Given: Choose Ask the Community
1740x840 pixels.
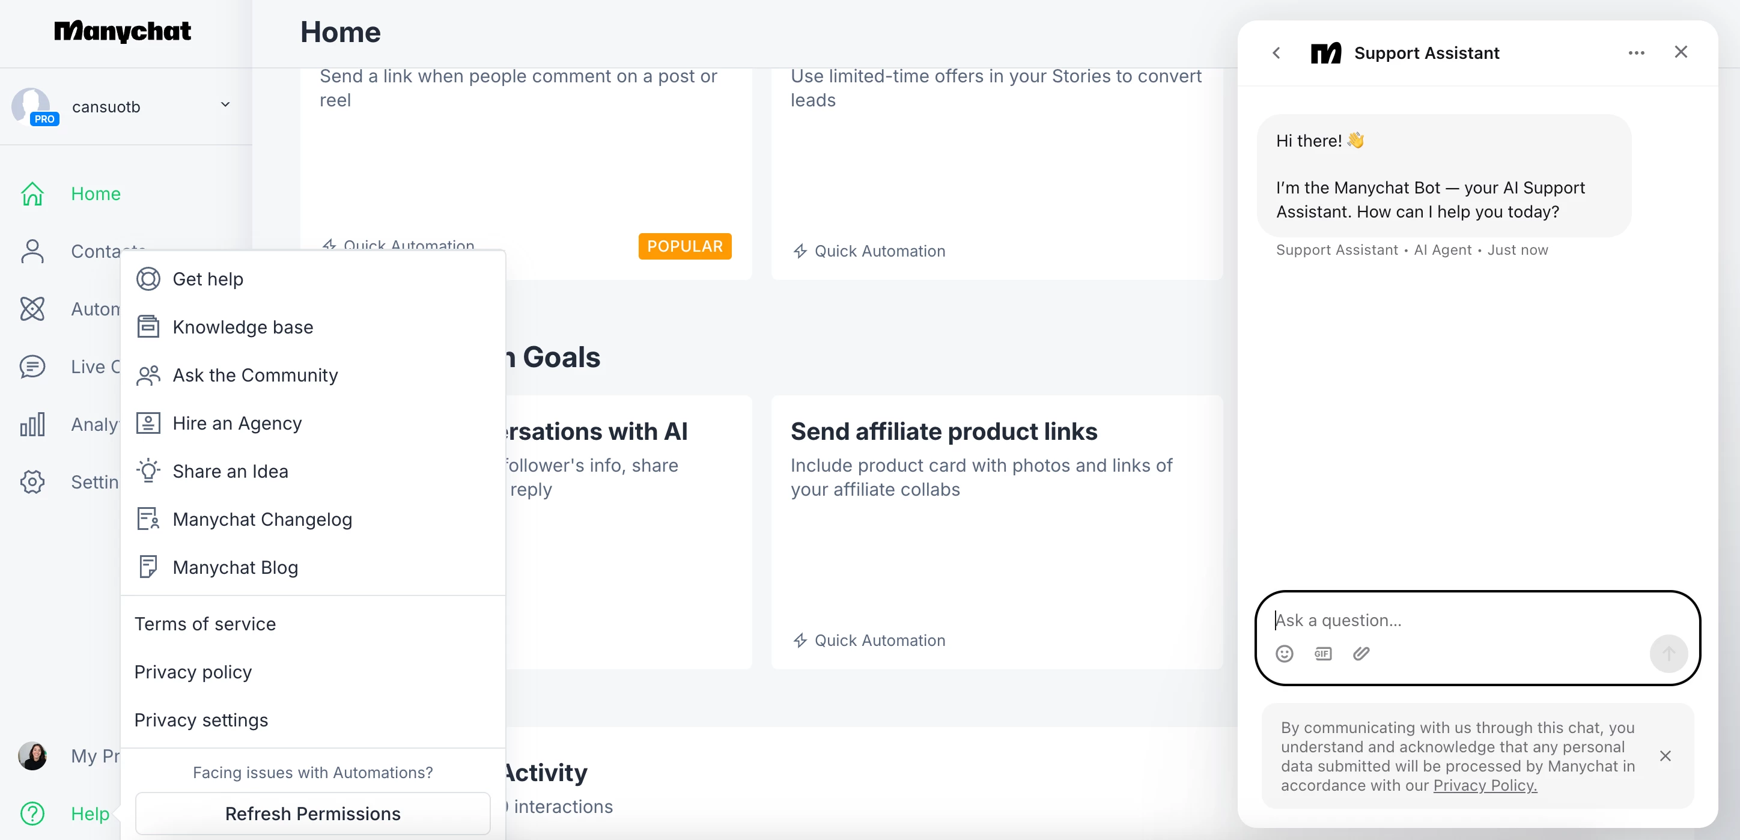Looking at the screenshot, I should coord(313,375).
